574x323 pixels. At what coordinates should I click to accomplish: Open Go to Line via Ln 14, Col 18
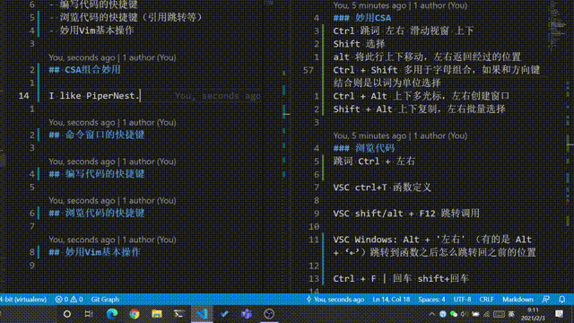391,299
